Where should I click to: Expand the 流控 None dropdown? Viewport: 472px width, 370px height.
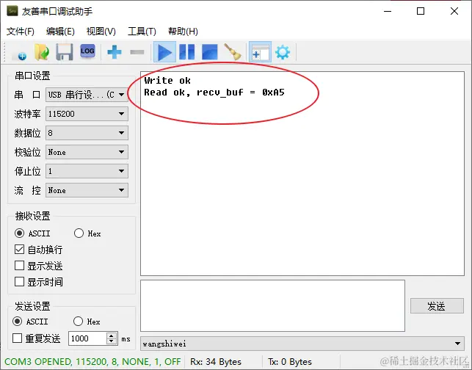pos(87,190)
